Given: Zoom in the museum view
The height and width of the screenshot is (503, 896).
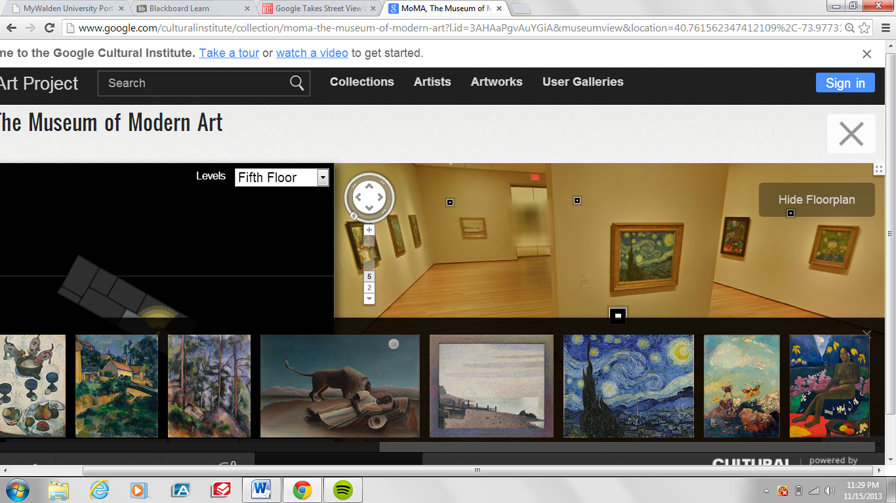Looking at the screenshot, I should [x=369, y=230].
